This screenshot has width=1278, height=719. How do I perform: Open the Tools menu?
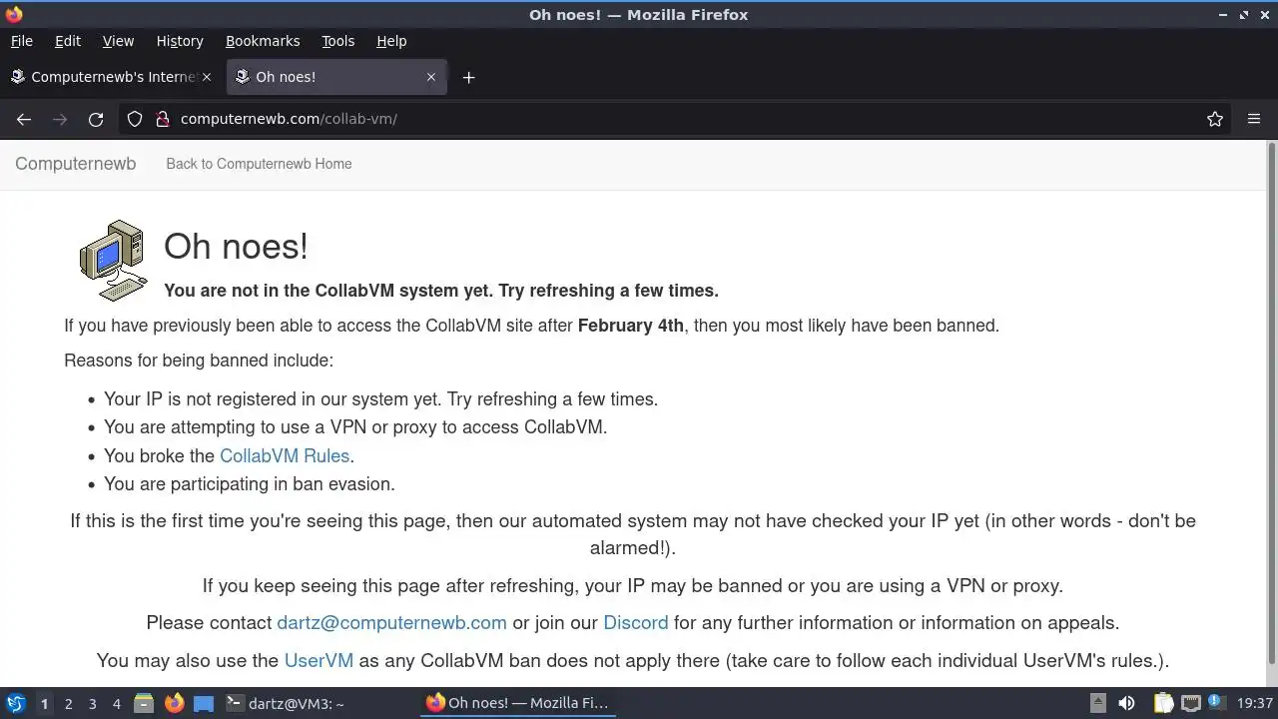(x=337, y=41)
